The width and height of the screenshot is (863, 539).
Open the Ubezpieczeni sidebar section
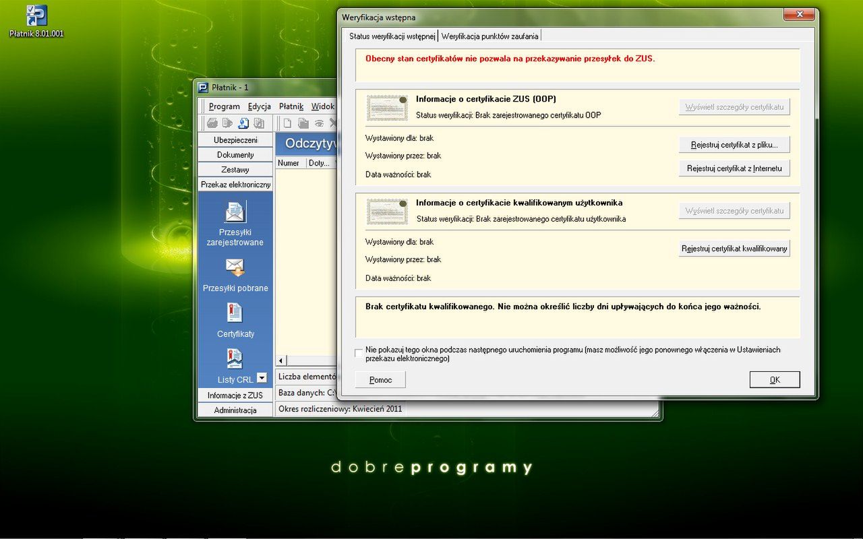click(235, 140)
